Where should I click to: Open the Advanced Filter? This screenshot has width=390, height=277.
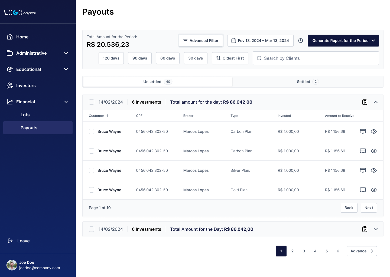tap(201, 41)
